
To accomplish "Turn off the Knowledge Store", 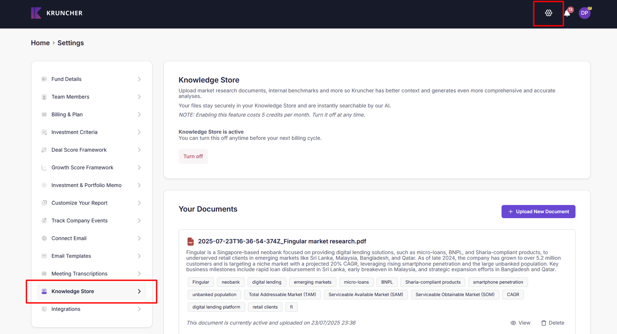I will tap(193, 156).
